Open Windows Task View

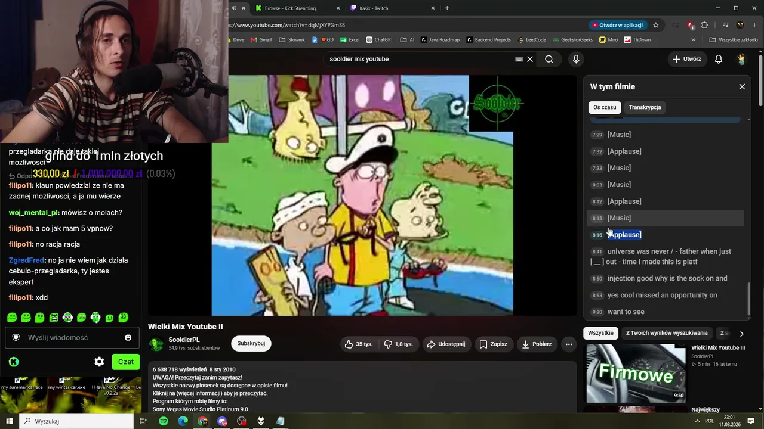point(143,421)
